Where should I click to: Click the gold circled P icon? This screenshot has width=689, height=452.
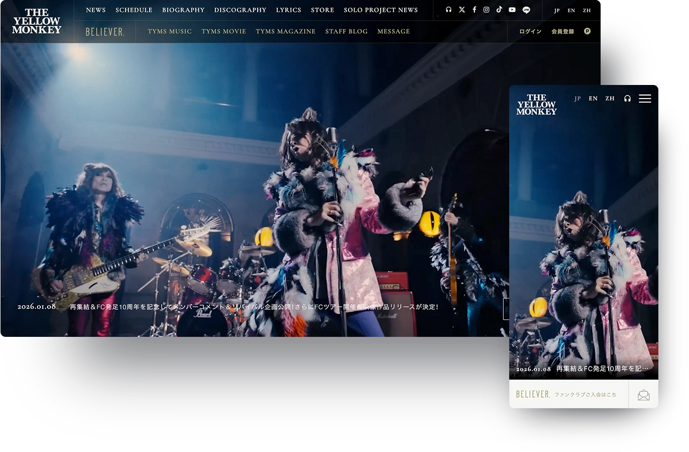(x=587, y=31)
